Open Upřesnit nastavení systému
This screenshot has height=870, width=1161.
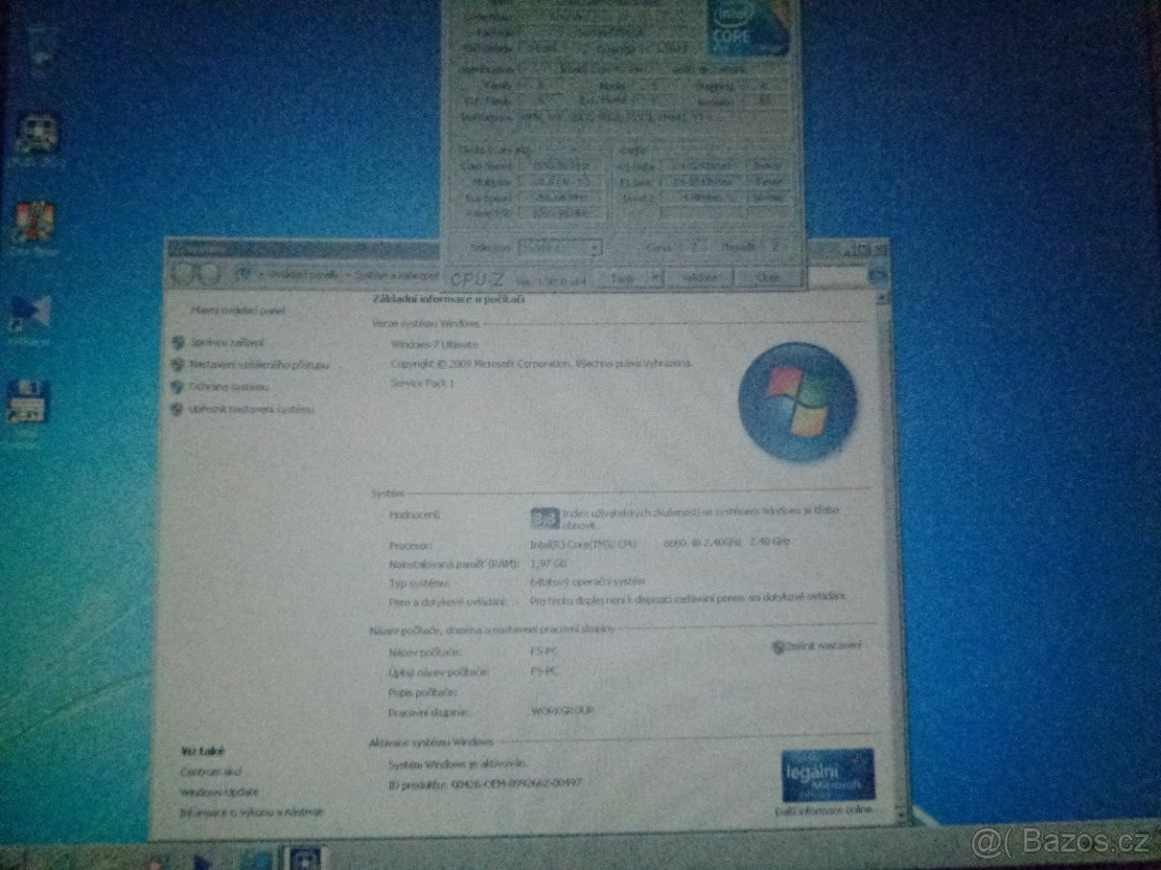(253, 410)
